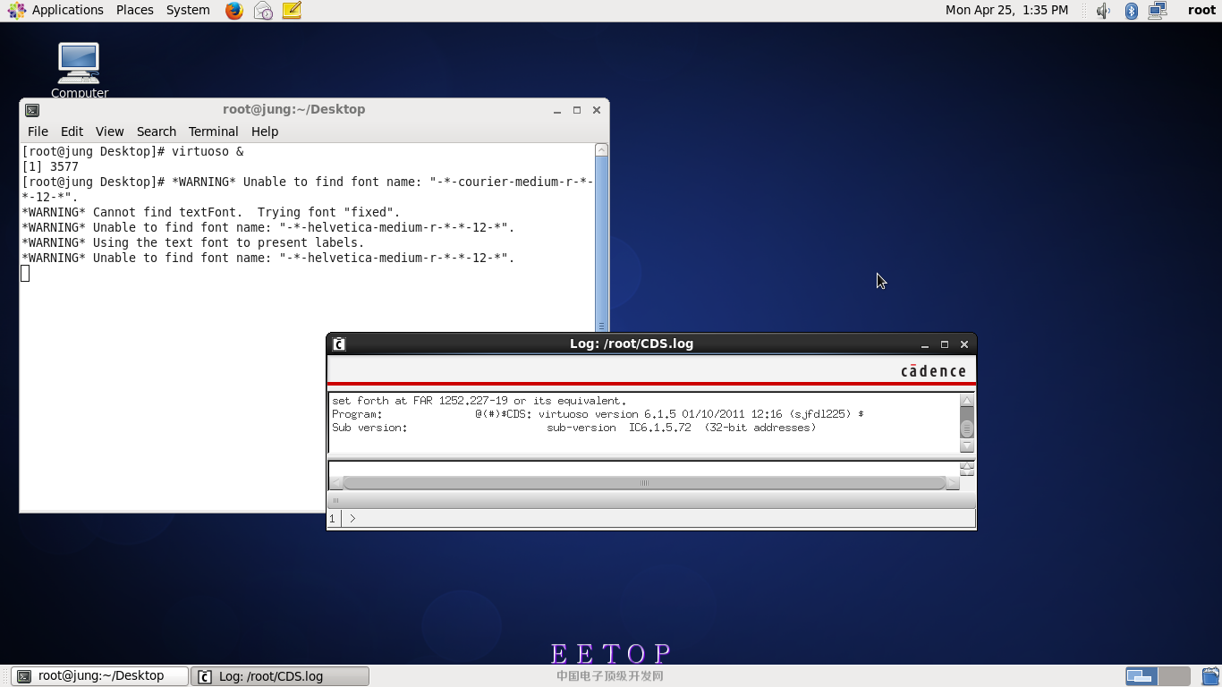Minimize the Log window
Viewport: 1222px width, 687px height.
pos(925,344)
